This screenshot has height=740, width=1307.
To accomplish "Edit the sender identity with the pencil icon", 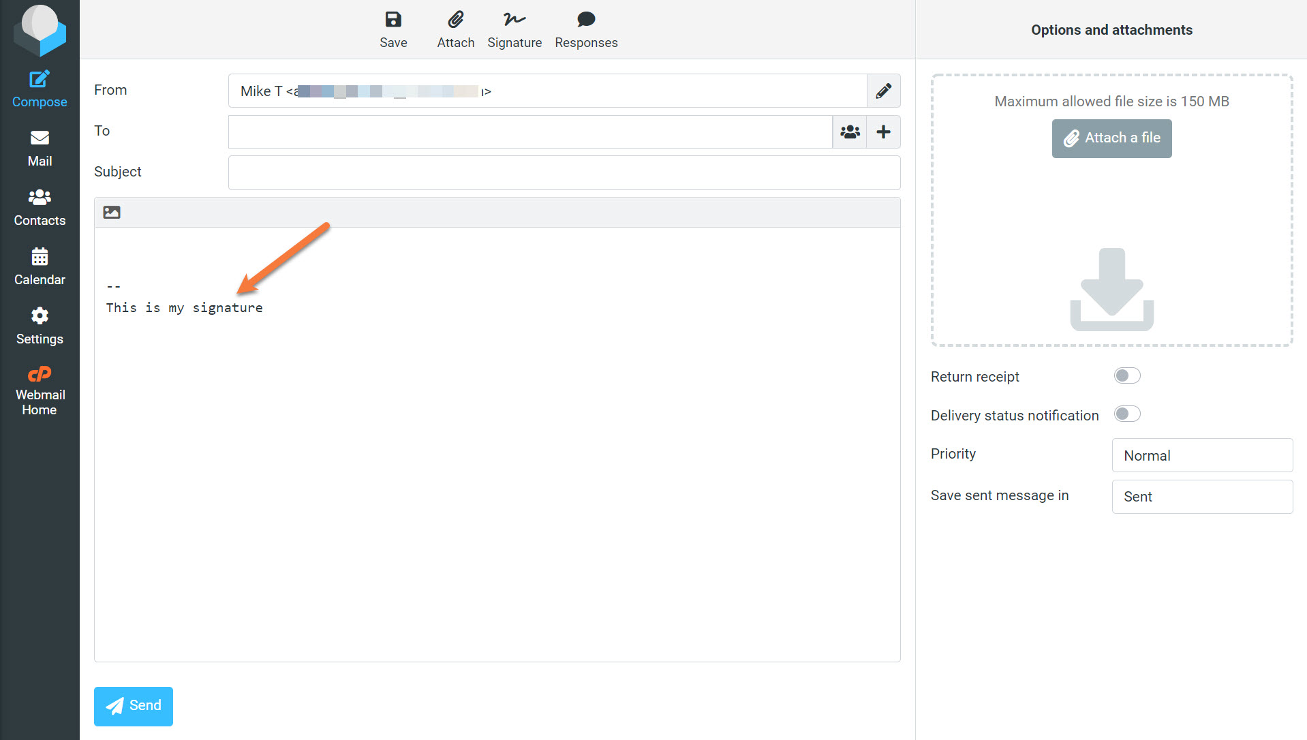I will (x=883, y=90).
